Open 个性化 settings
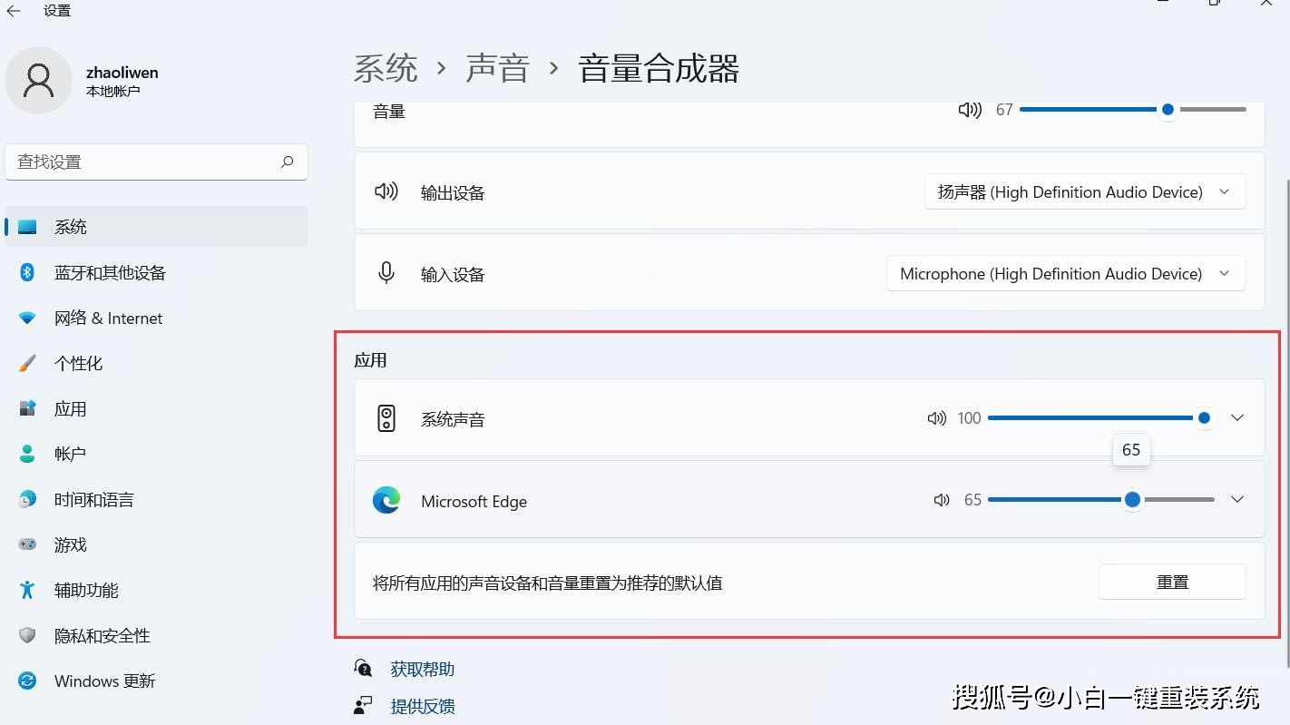 (156, 363)
